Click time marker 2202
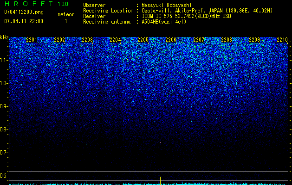Screen dimensions: 292x185 59,40
